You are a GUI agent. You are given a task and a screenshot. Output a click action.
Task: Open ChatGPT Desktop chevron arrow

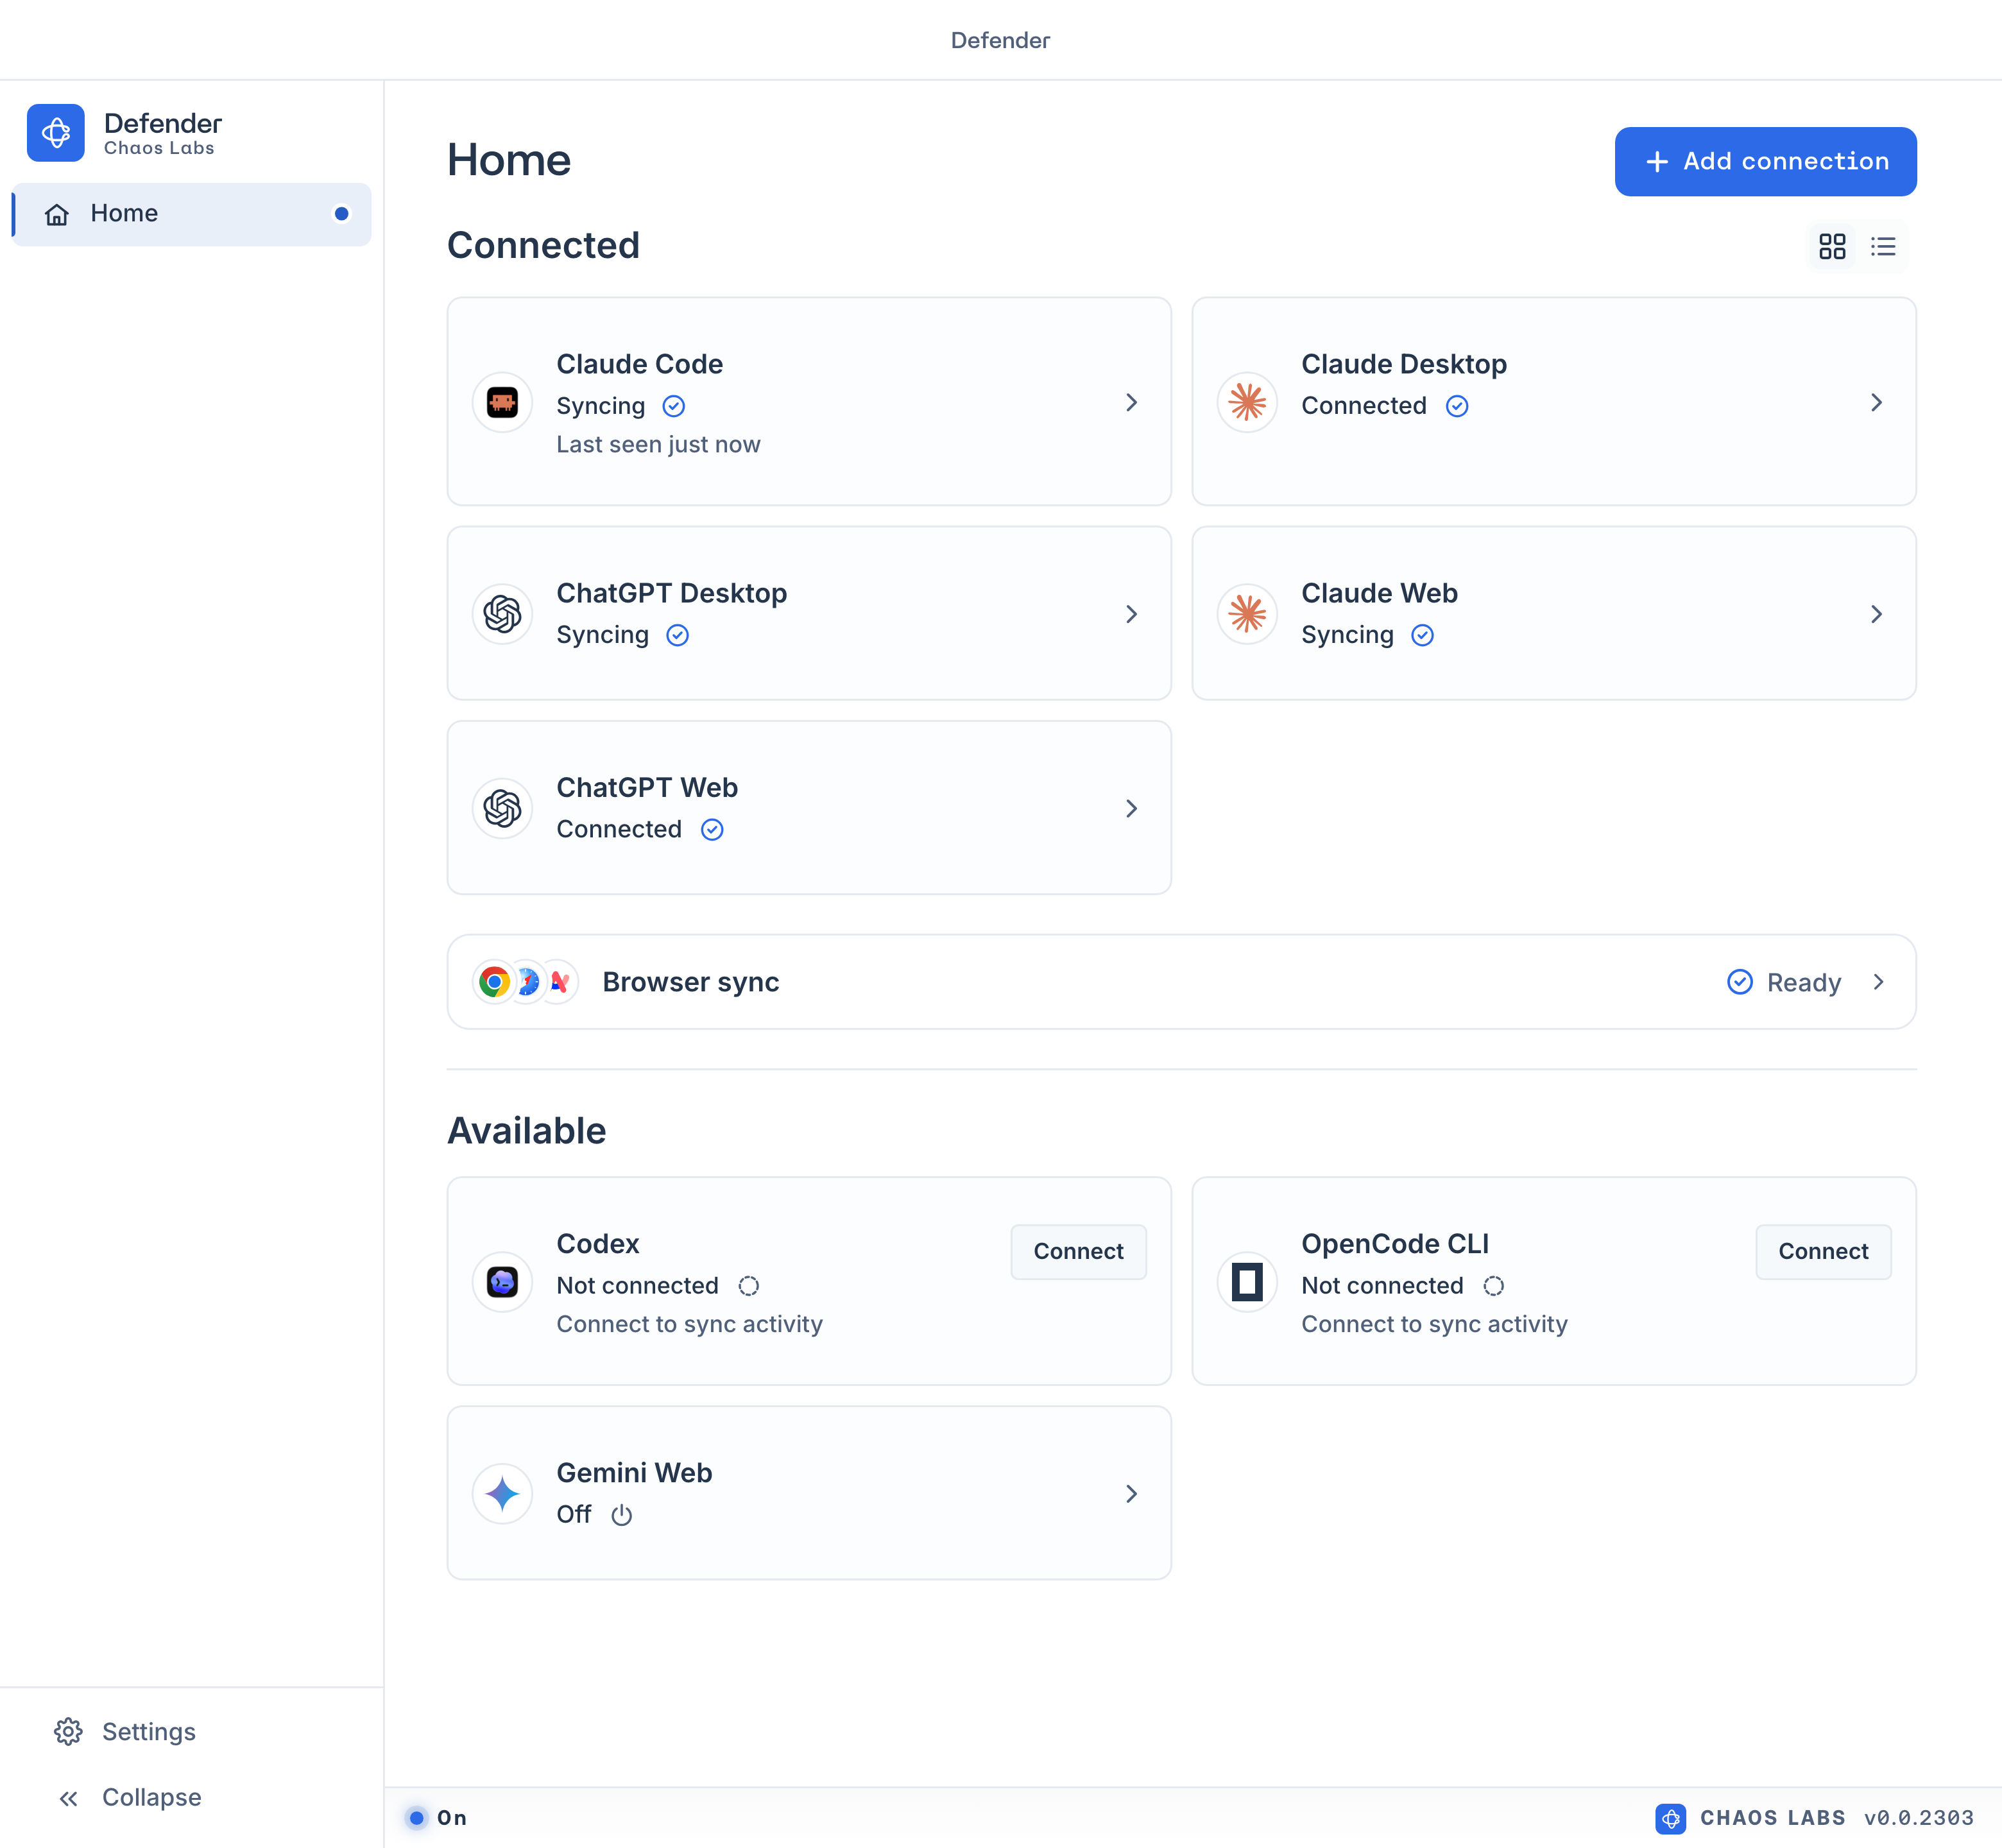tap(1131, 614)
